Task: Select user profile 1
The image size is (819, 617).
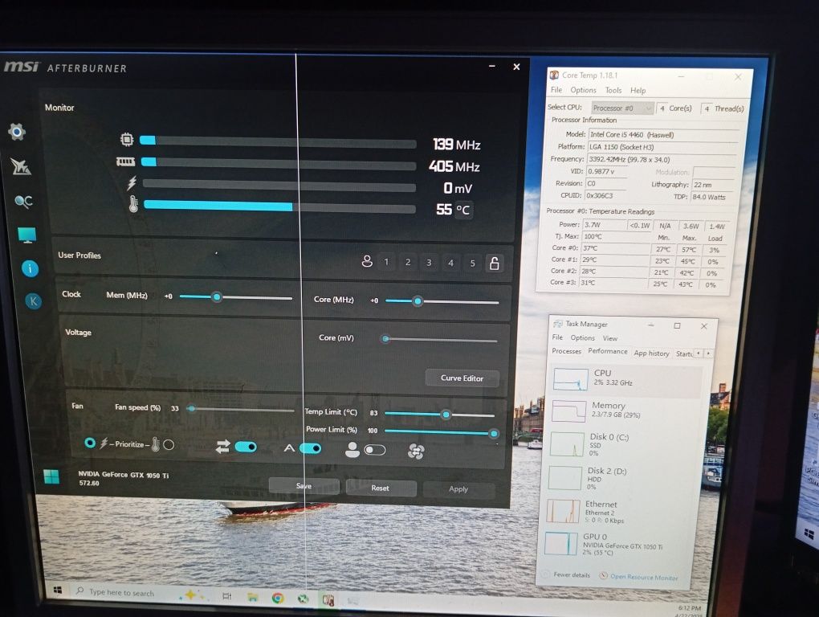Action: click(x=386, y=262)
